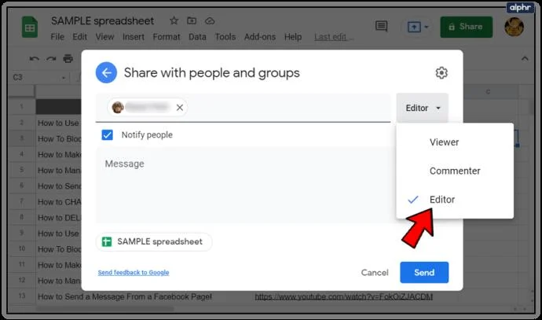Cancel the share dialog
This screenshot has height=320, width=542.
(x=375, y=273)
